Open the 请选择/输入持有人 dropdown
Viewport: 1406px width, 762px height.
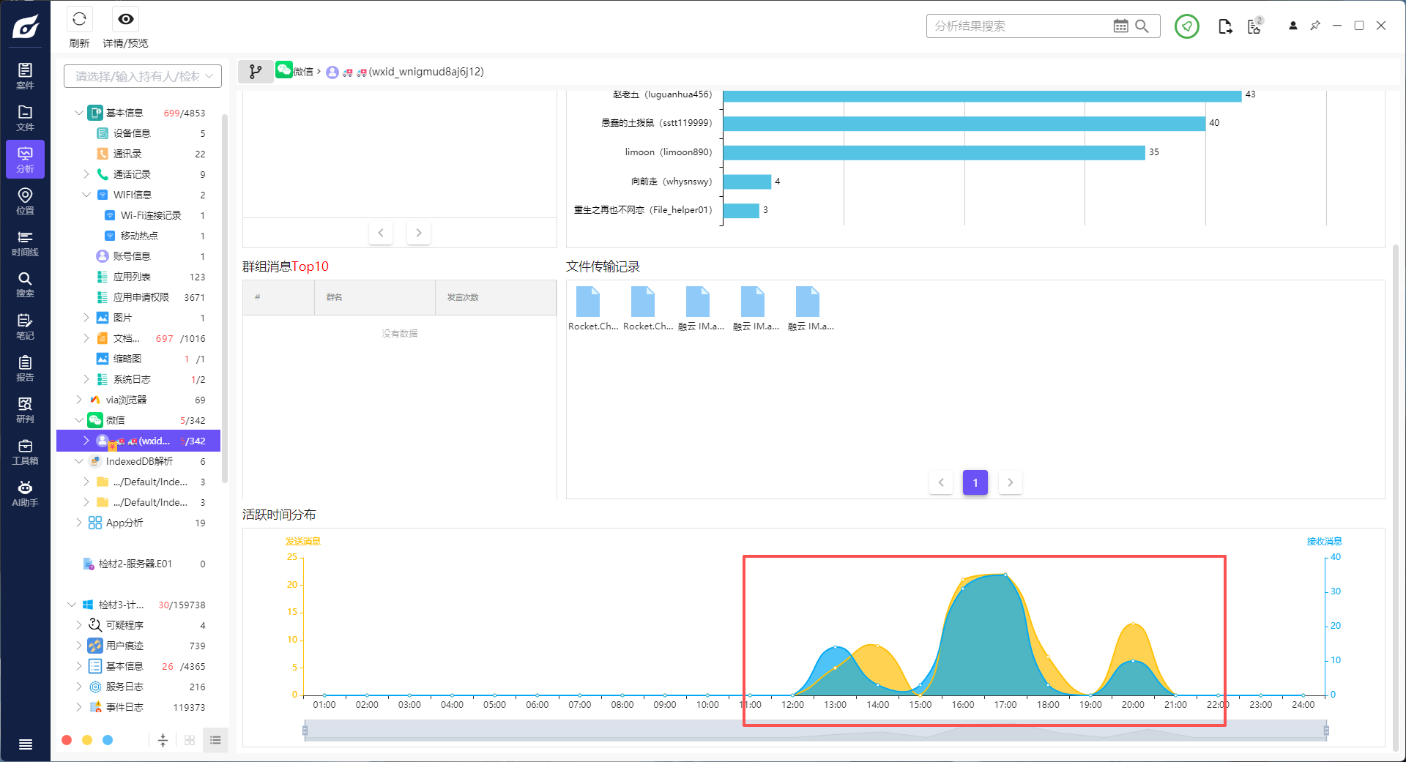pyautogui.click(x=143, y=76)
